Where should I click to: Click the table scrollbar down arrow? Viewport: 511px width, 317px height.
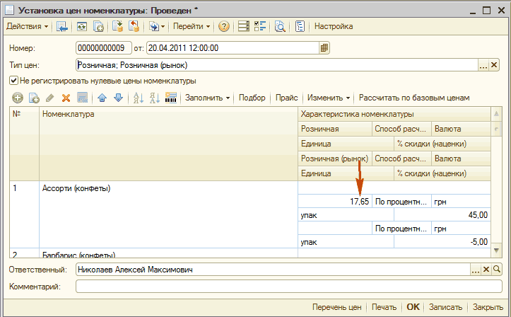coord(496,250)
